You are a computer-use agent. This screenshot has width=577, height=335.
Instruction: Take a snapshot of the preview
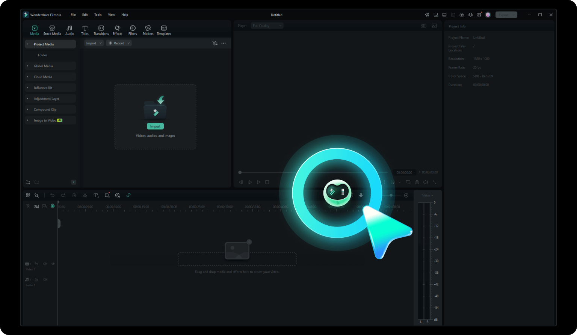(417, 182)
